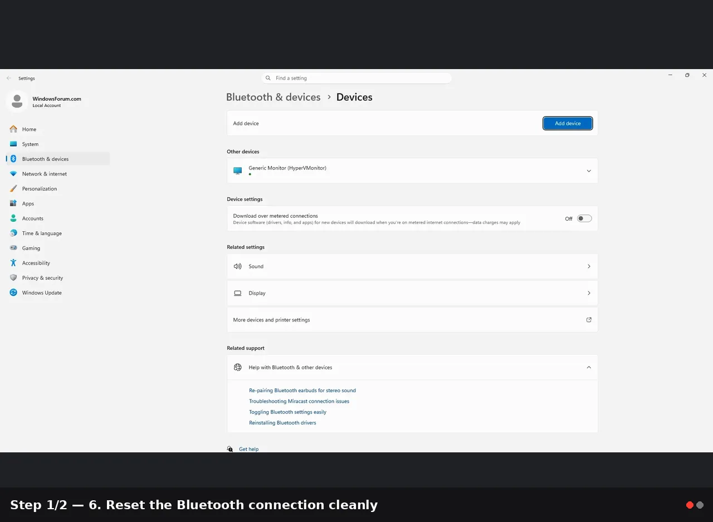Select Network & internet in sidebar
Viewport: 713px width, 522px height.
[x=58, y=174]
